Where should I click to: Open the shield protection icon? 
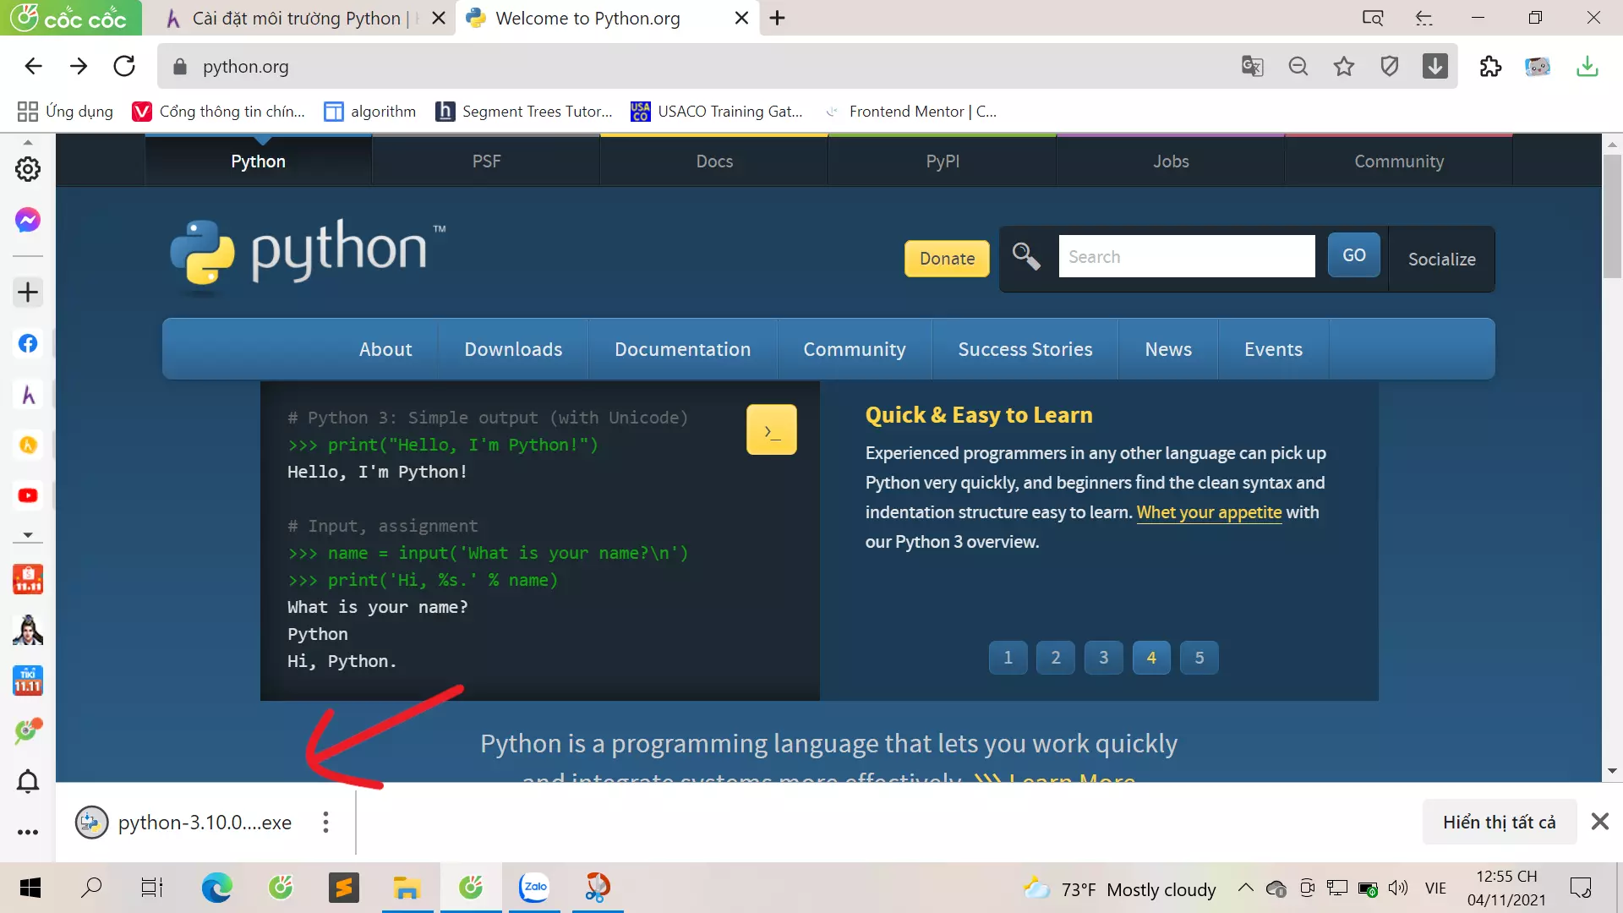1390,66
